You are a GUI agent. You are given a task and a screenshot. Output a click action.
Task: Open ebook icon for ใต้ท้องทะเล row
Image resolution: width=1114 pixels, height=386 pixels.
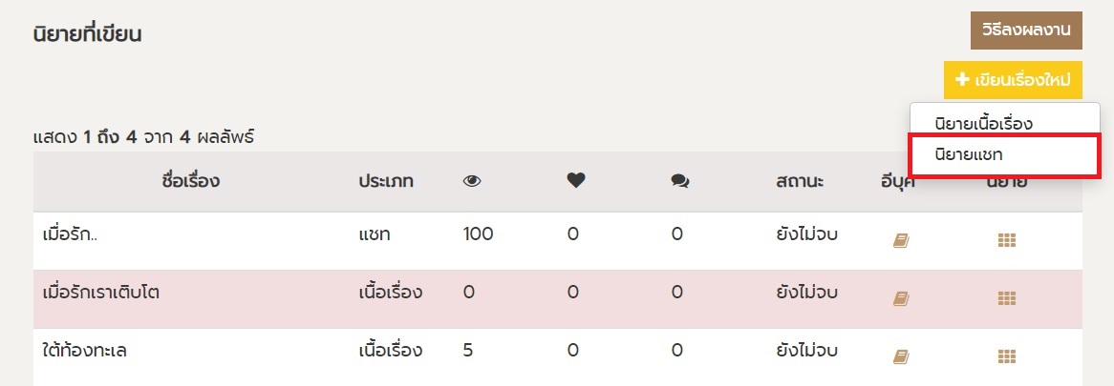(900, 356)
